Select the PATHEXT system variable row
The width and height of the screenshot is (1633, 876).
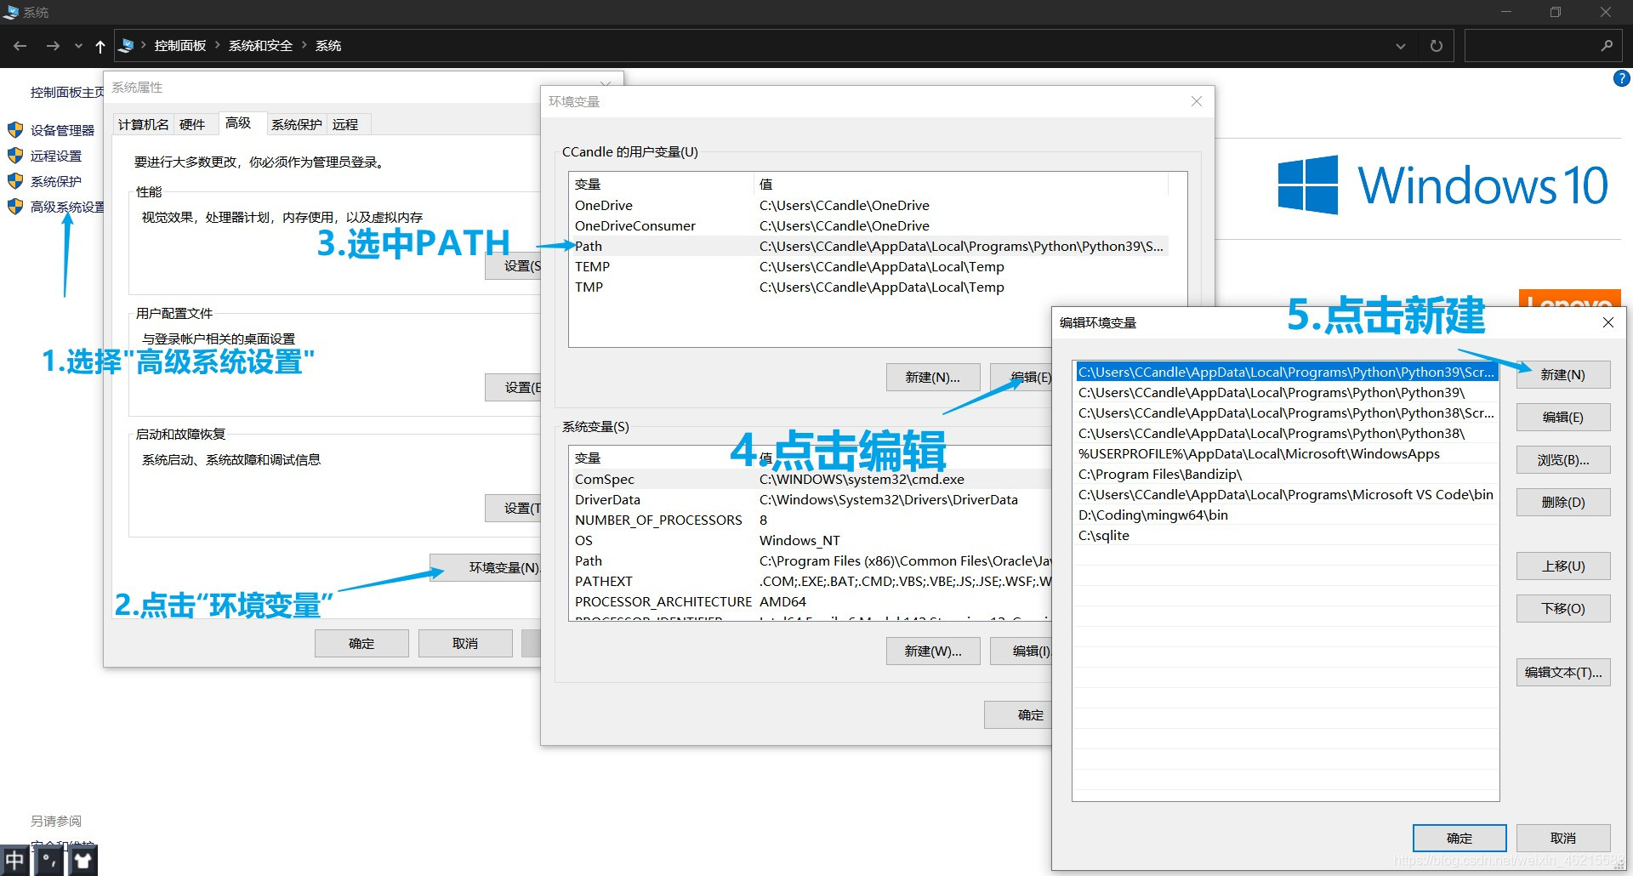click(x=811, y=581)
